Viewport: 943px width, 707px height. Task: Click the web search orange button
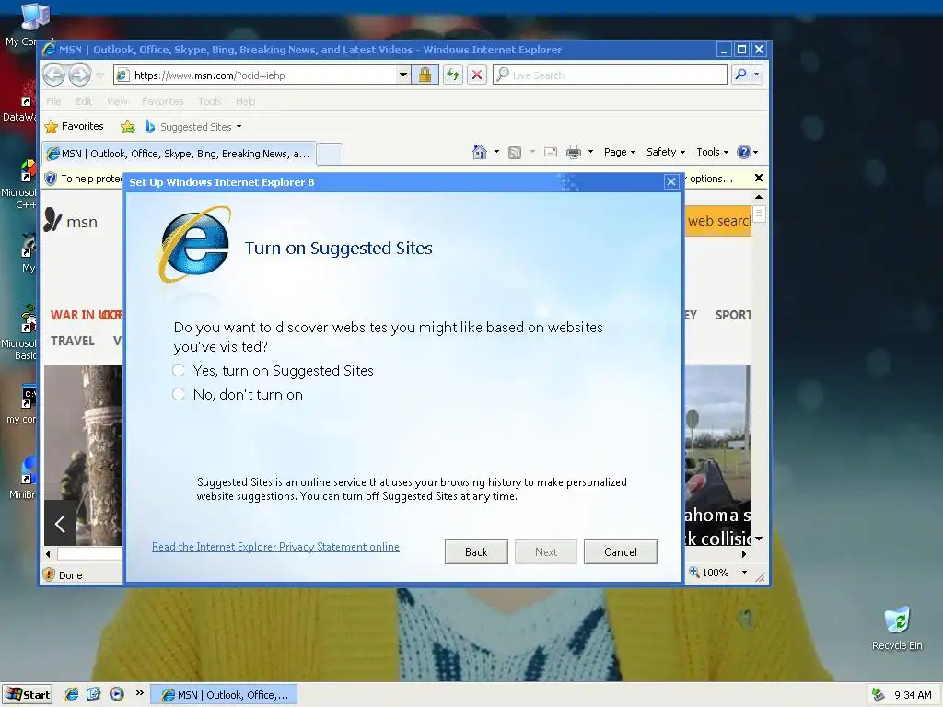pyautogui.click(x=718, y=221)
